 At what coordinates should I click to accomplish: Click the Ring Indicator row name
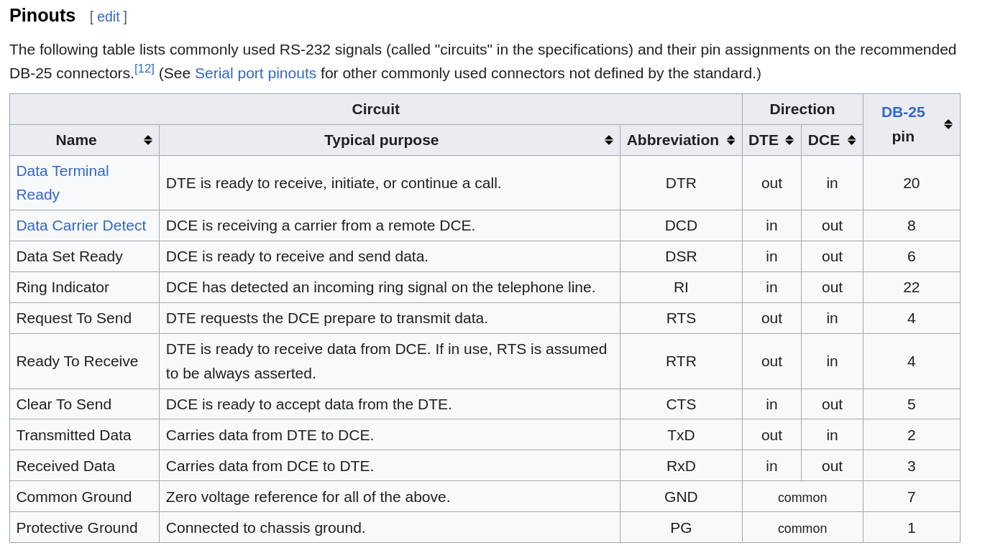coord(63,287)
